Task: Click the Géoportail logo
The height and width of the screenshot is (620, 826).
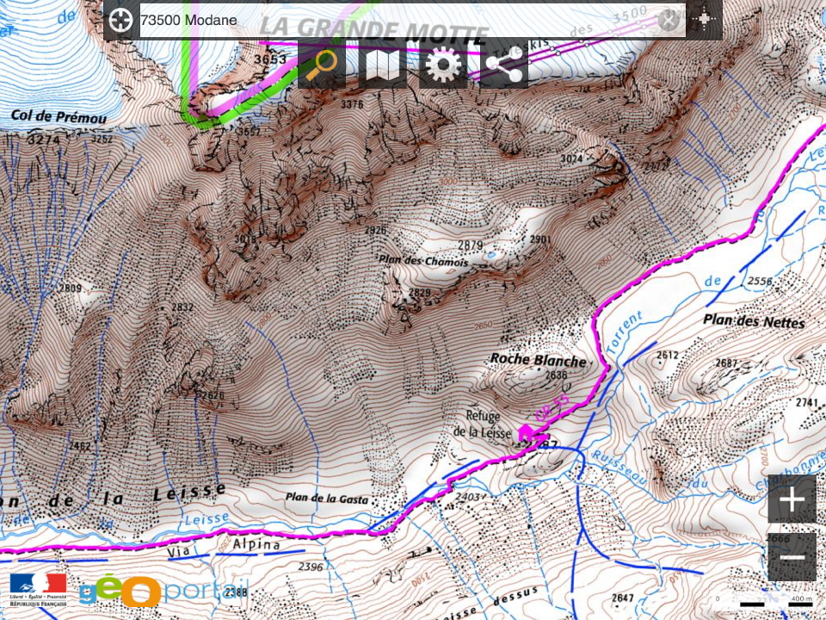Action: [x=163, y=591]
